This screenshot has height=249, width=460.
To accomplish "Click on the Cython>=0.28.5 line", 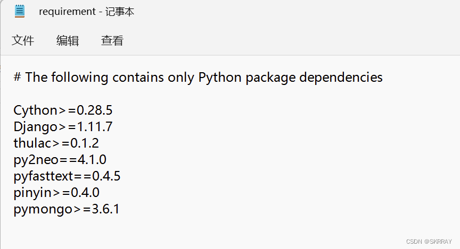I will tap(63, 110).
